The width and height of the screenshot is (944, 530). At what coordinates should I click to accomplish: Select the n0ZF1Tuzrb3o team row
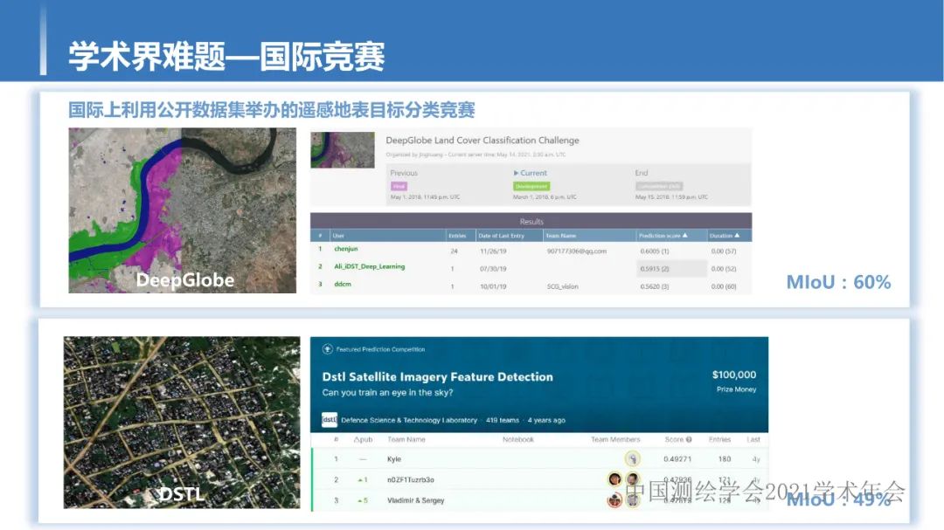[x=410, y=479]
